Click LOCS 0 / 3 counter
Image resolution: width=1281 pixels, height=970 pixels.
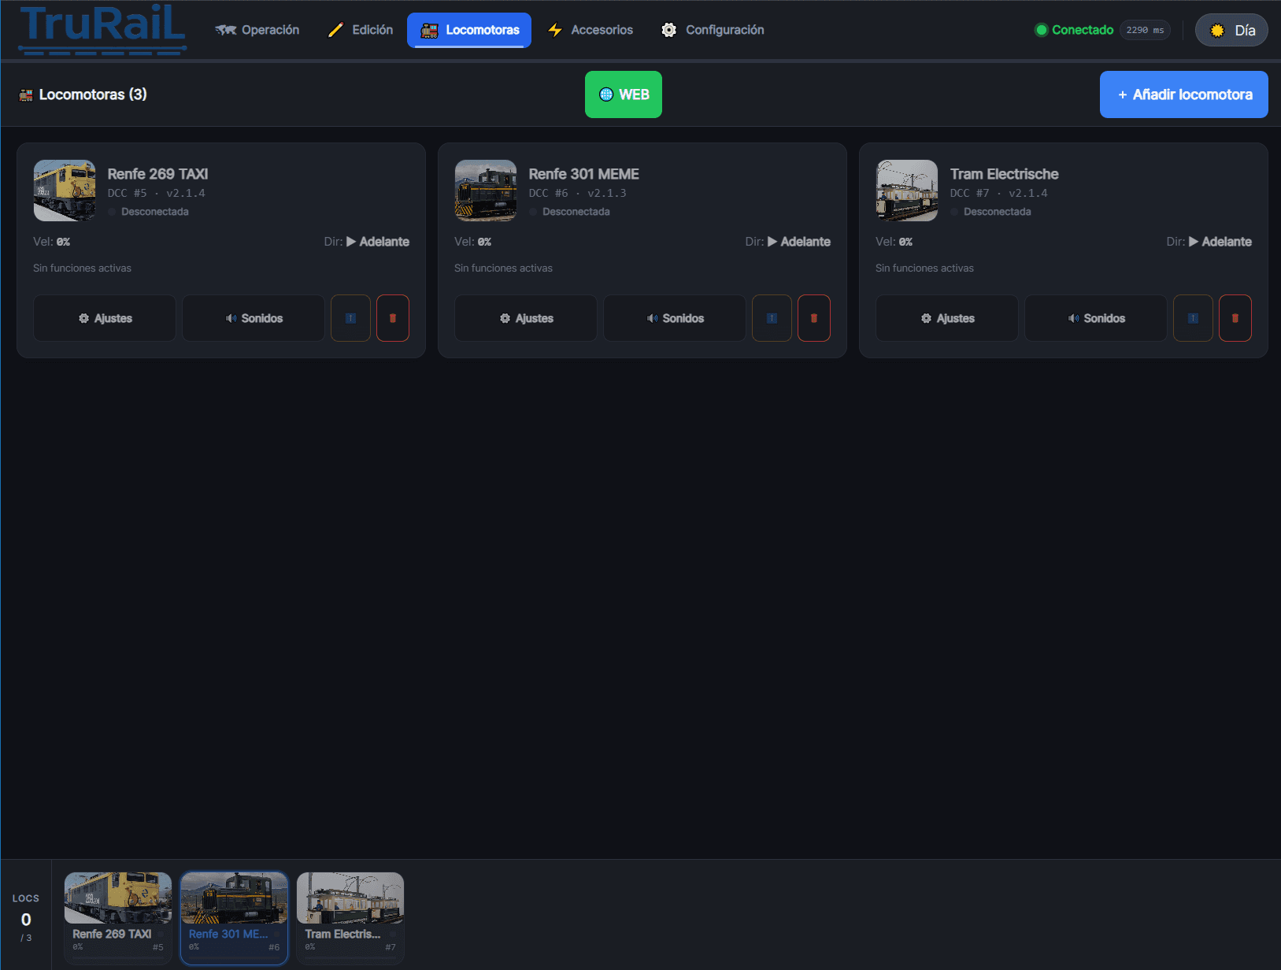point(26,917)
